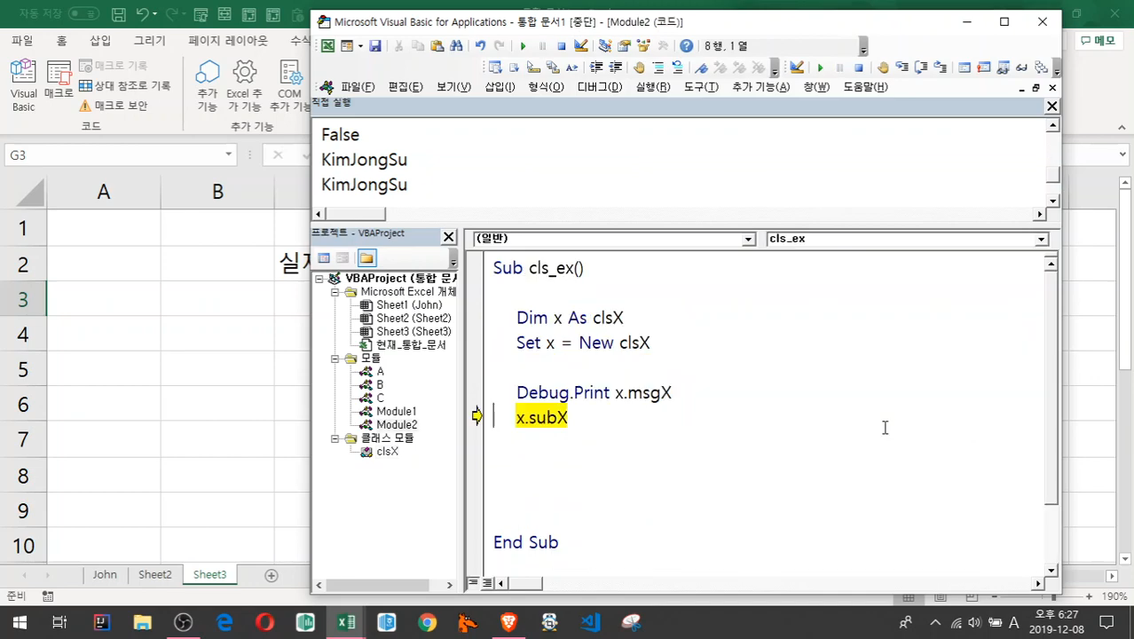Viewport: 1134px width, 639px height.
Task: Open the Windows Start menu
Action: [x=19, y=622]
